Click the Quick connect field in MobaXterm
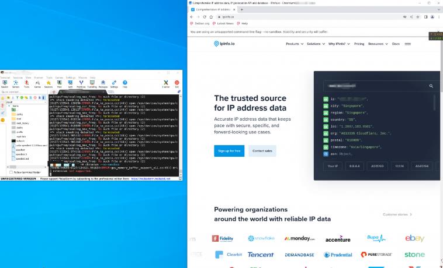The image size is (443, 268). click(24, 92)
